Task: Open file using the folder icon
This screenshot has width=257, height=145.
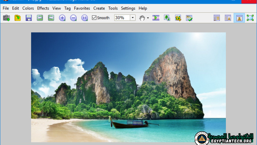Action: coord(18,18)
